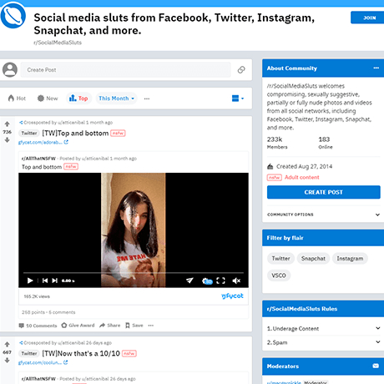Open external gfycat.com/coolun link
This screenshot has height=384, width=384.
[43, 362]
